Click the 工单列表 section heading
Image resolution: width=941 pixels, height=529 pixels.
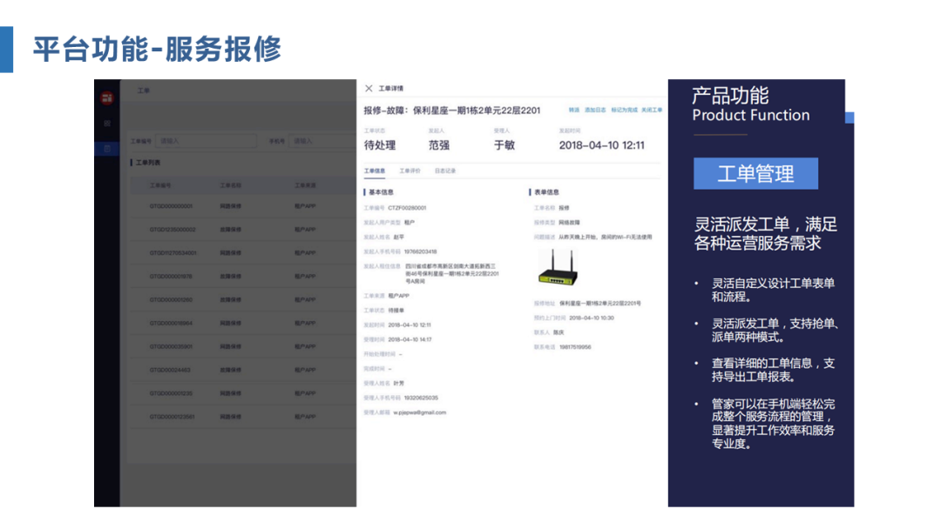click(147, 163)
